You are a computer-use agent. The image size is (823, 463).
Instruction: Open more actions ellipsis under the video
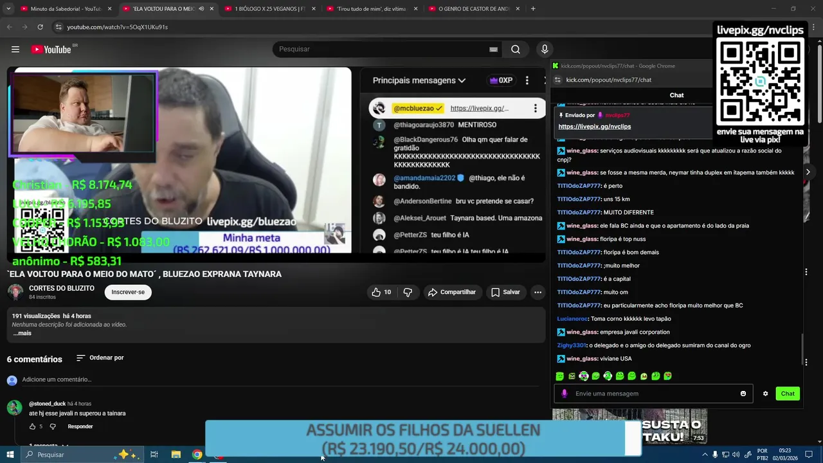click(538, 292)
